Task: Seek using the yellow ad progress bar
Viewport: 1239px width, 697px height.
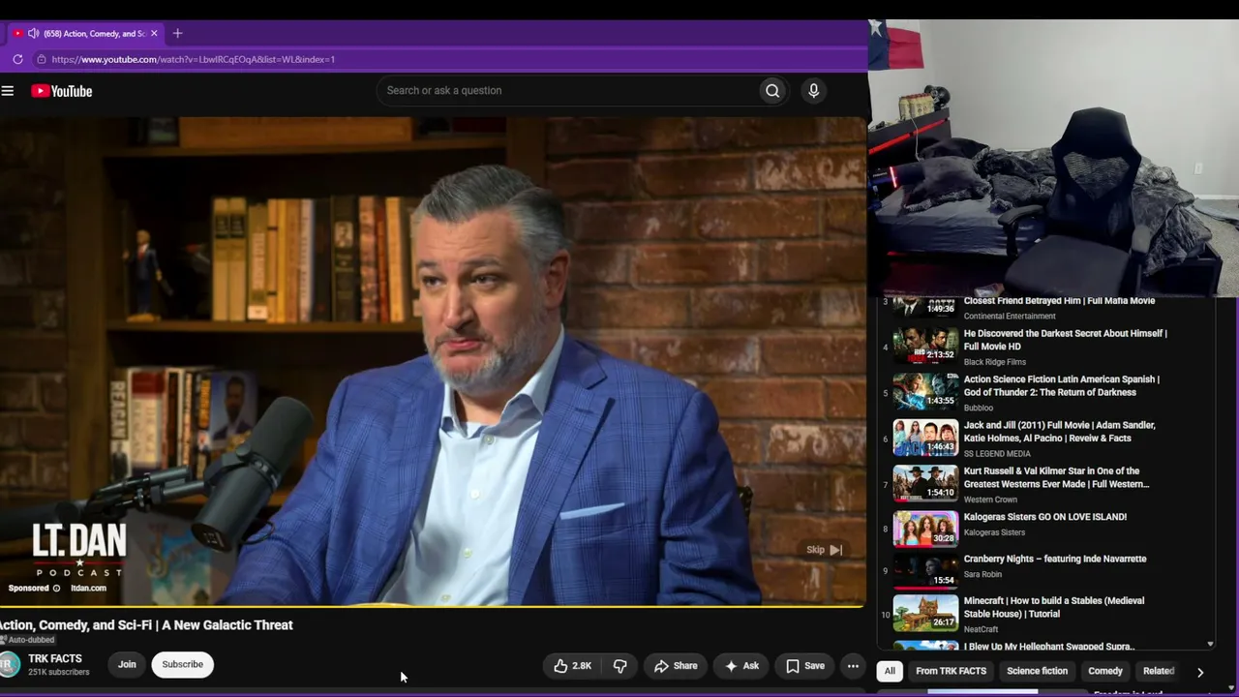Action: (433, 606)
